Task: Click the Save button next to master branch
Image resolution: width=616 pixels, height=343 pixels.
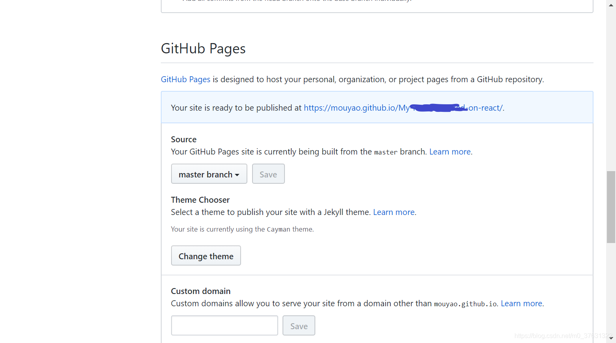Action: coord(268,174)
